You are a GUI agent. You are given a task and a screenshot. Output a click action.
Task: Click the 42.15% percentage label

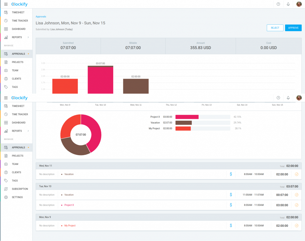(x=237, y=117)
